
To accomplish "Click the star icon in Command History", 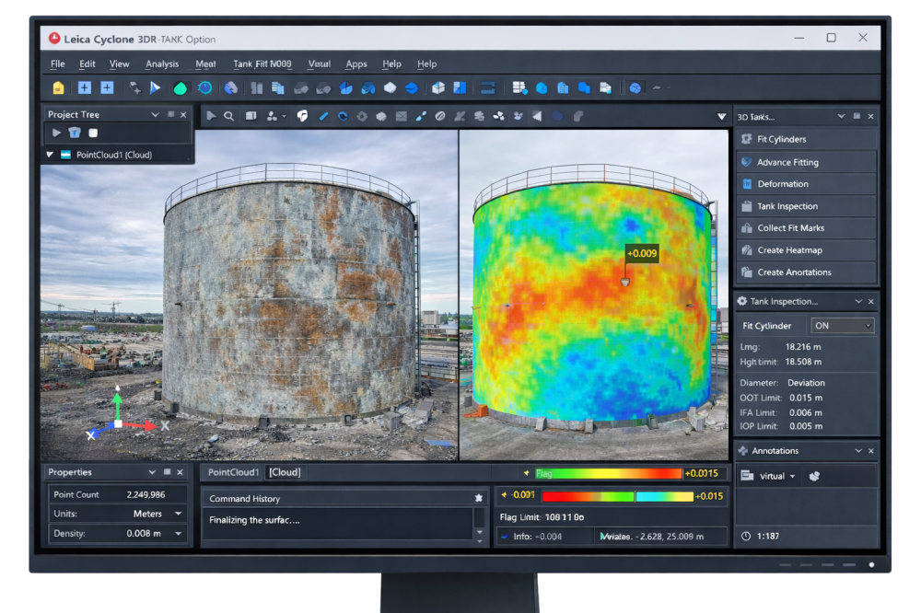I will (x=478, y=498).
